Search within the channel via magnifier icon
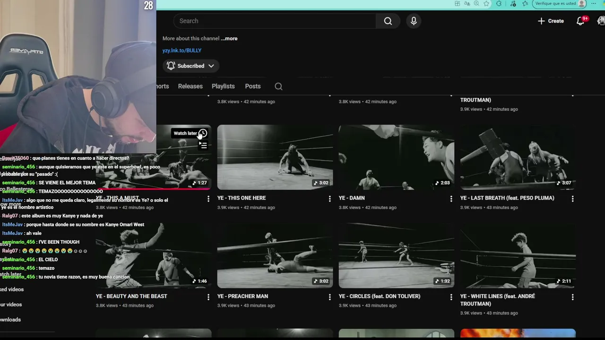605x340 pixels. click(278, 86)
